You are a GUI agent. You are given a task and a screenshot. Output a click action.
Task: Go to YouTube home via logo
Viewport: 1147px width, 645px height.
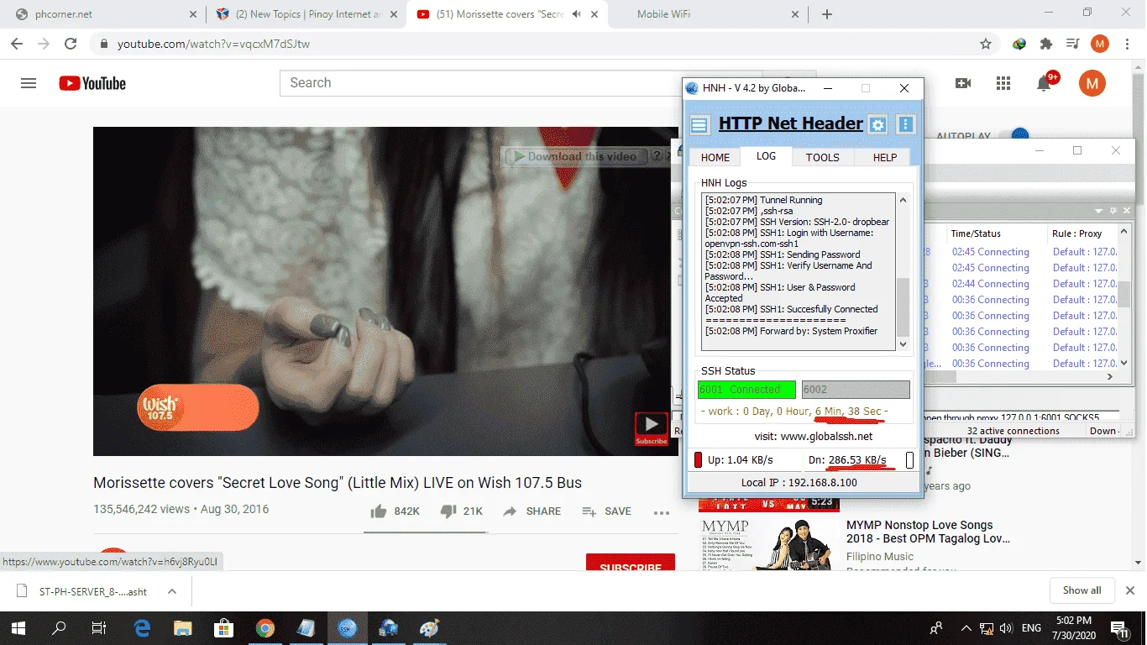[x=92, y=83]
